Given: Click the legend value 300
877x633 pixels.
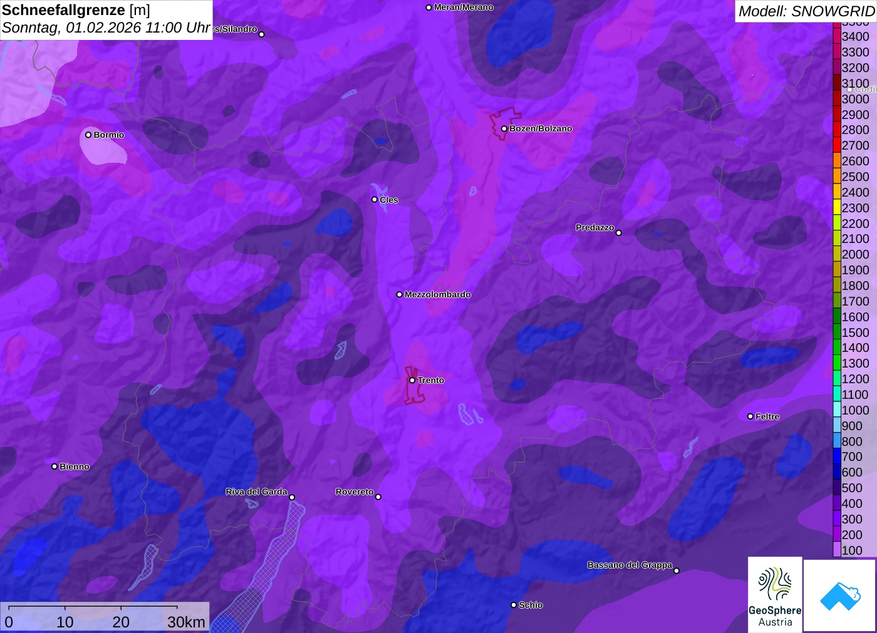Looking at the screenshot, I should click(x=852, y=519).
